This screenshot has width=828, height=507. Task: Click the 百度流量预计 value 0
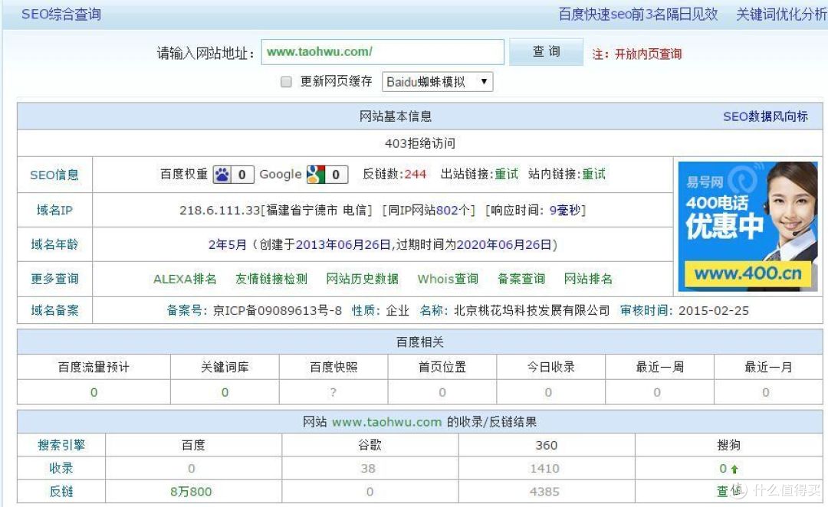[x=94, y=393]
